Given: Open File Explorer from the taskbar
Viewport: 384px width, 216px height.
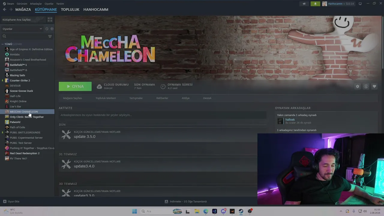Looking at the screenshot, I should [197, 211].
